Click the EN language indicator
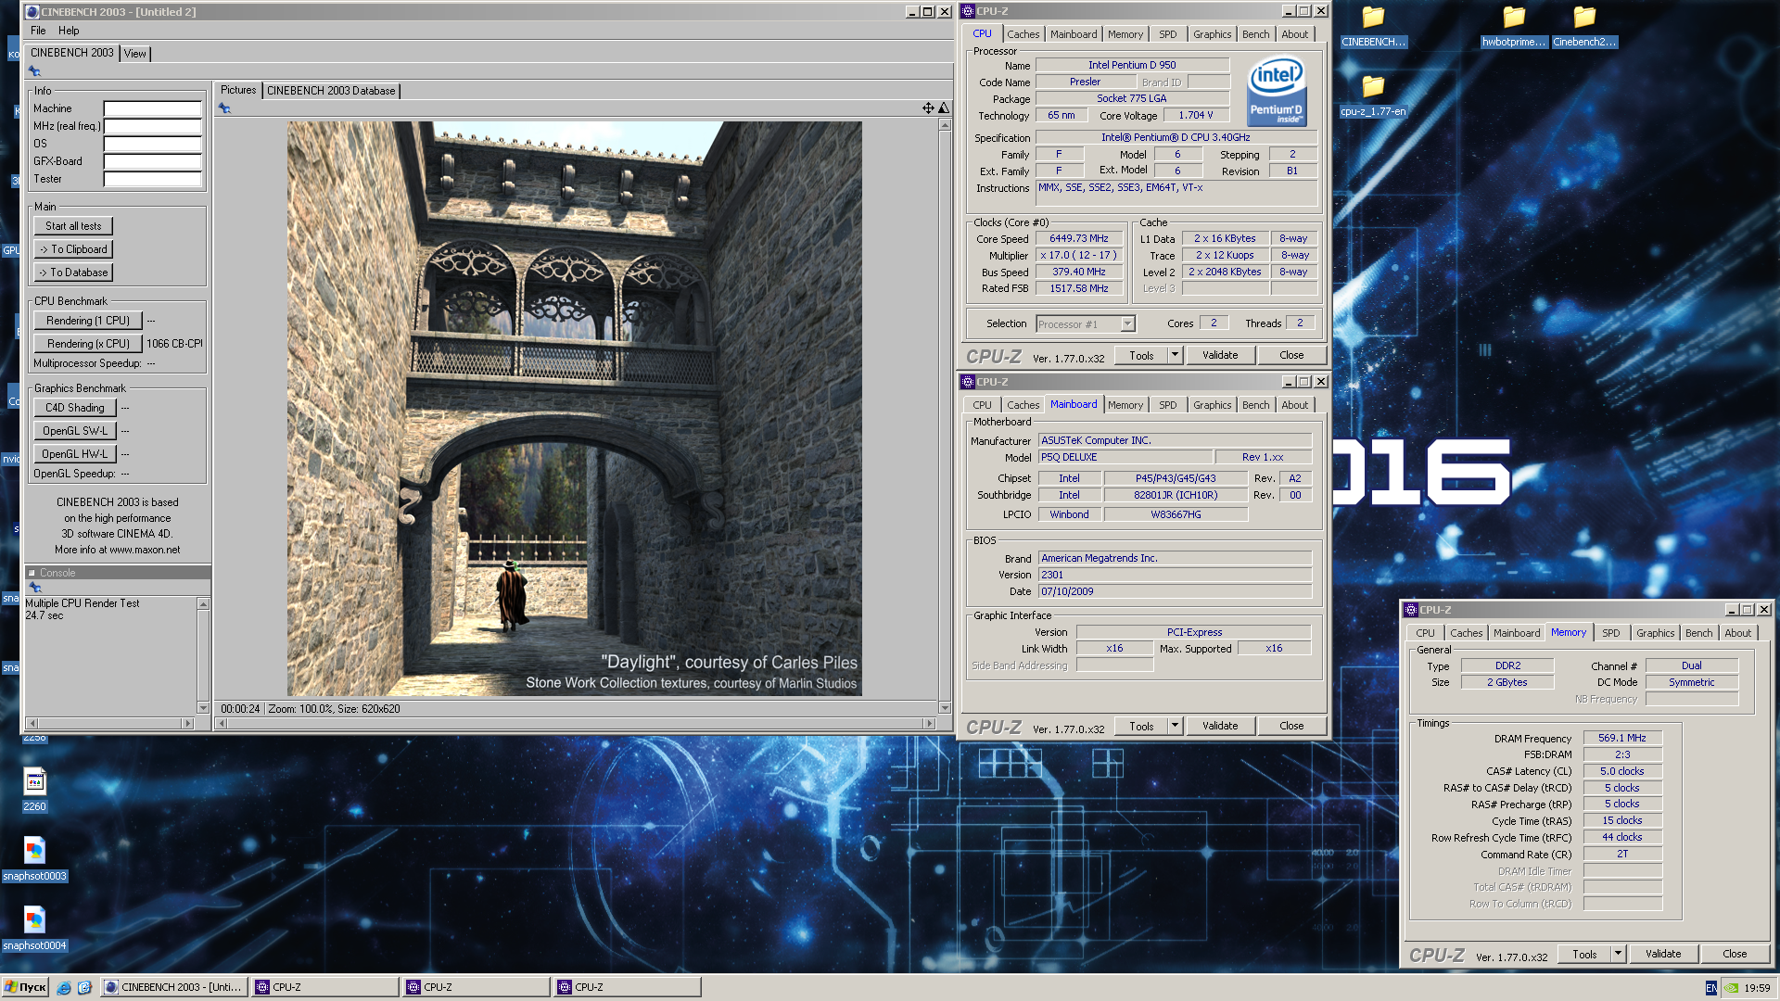This screenshot has height=1001, width=1780. pyautogui.click(x=1711, y=988)
